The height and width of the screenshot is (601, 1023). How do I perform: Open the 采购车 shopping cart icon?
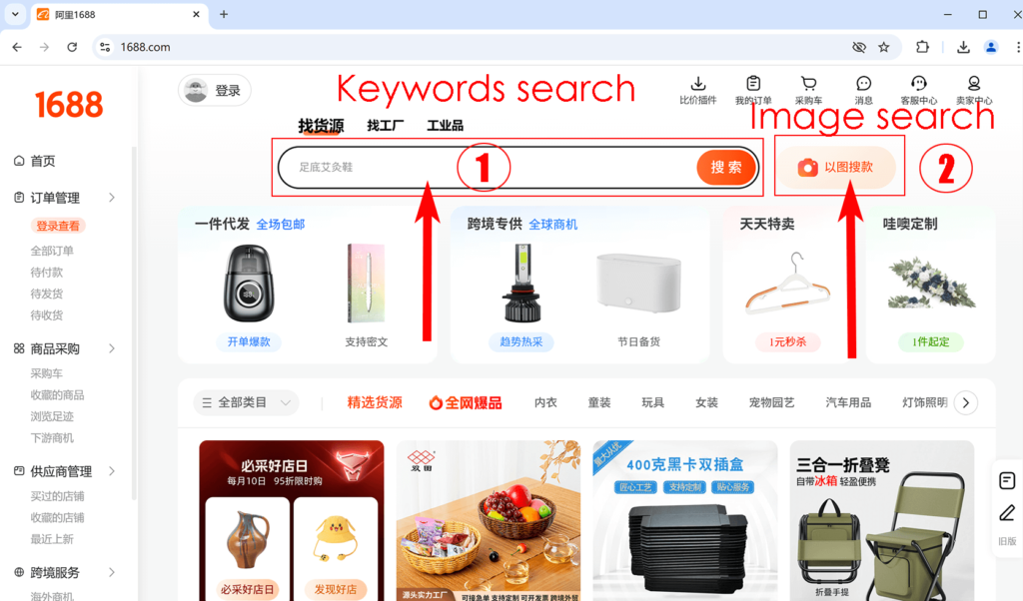808,85
